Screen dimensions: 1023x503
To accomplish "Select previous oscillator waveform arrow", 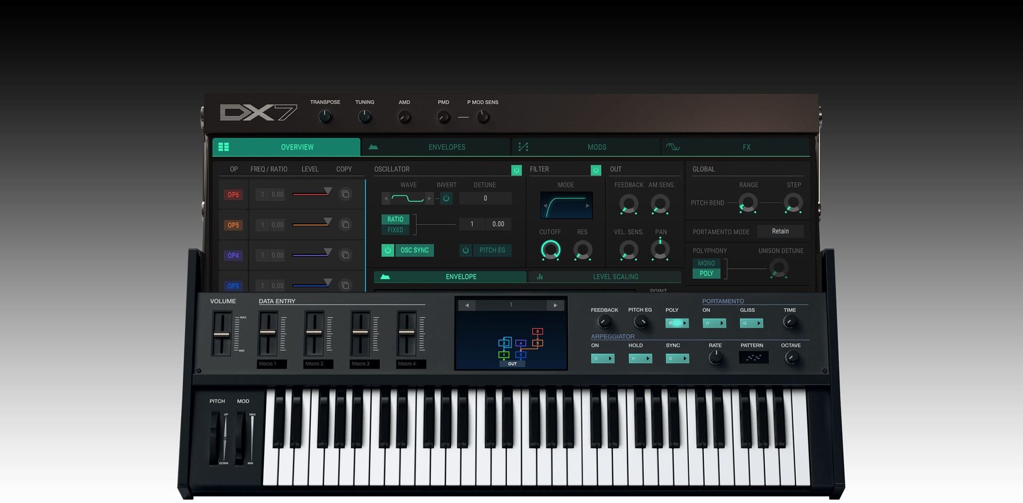I will coord(386,199).
